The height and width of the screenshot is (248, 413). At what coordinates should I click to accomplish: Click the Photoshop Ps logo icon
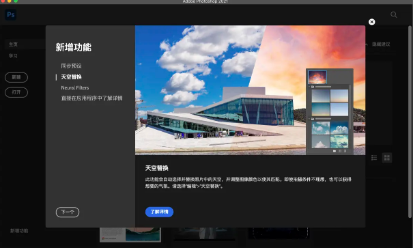(10, 14)
